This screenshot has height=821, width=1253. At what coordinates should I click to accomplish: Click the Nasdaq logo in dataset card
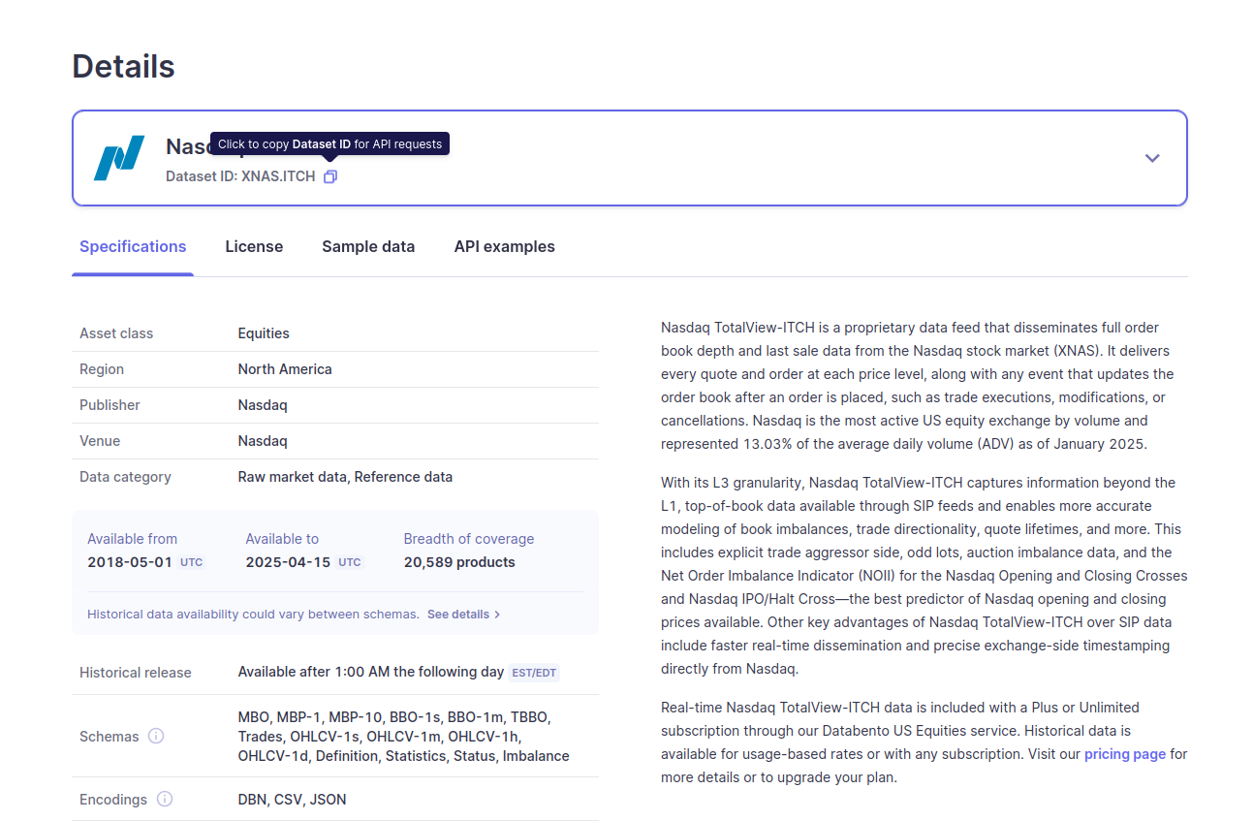(x=119, y=158)
